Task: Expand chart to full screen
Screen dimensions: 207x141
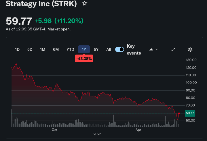Action: pos(173,49)
